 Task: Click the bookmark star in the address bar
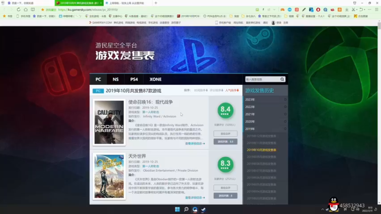(x=42, y=10)
